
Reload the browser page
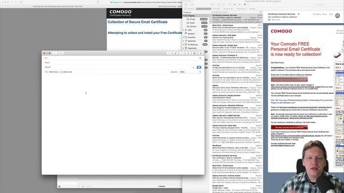coord(98,2)
